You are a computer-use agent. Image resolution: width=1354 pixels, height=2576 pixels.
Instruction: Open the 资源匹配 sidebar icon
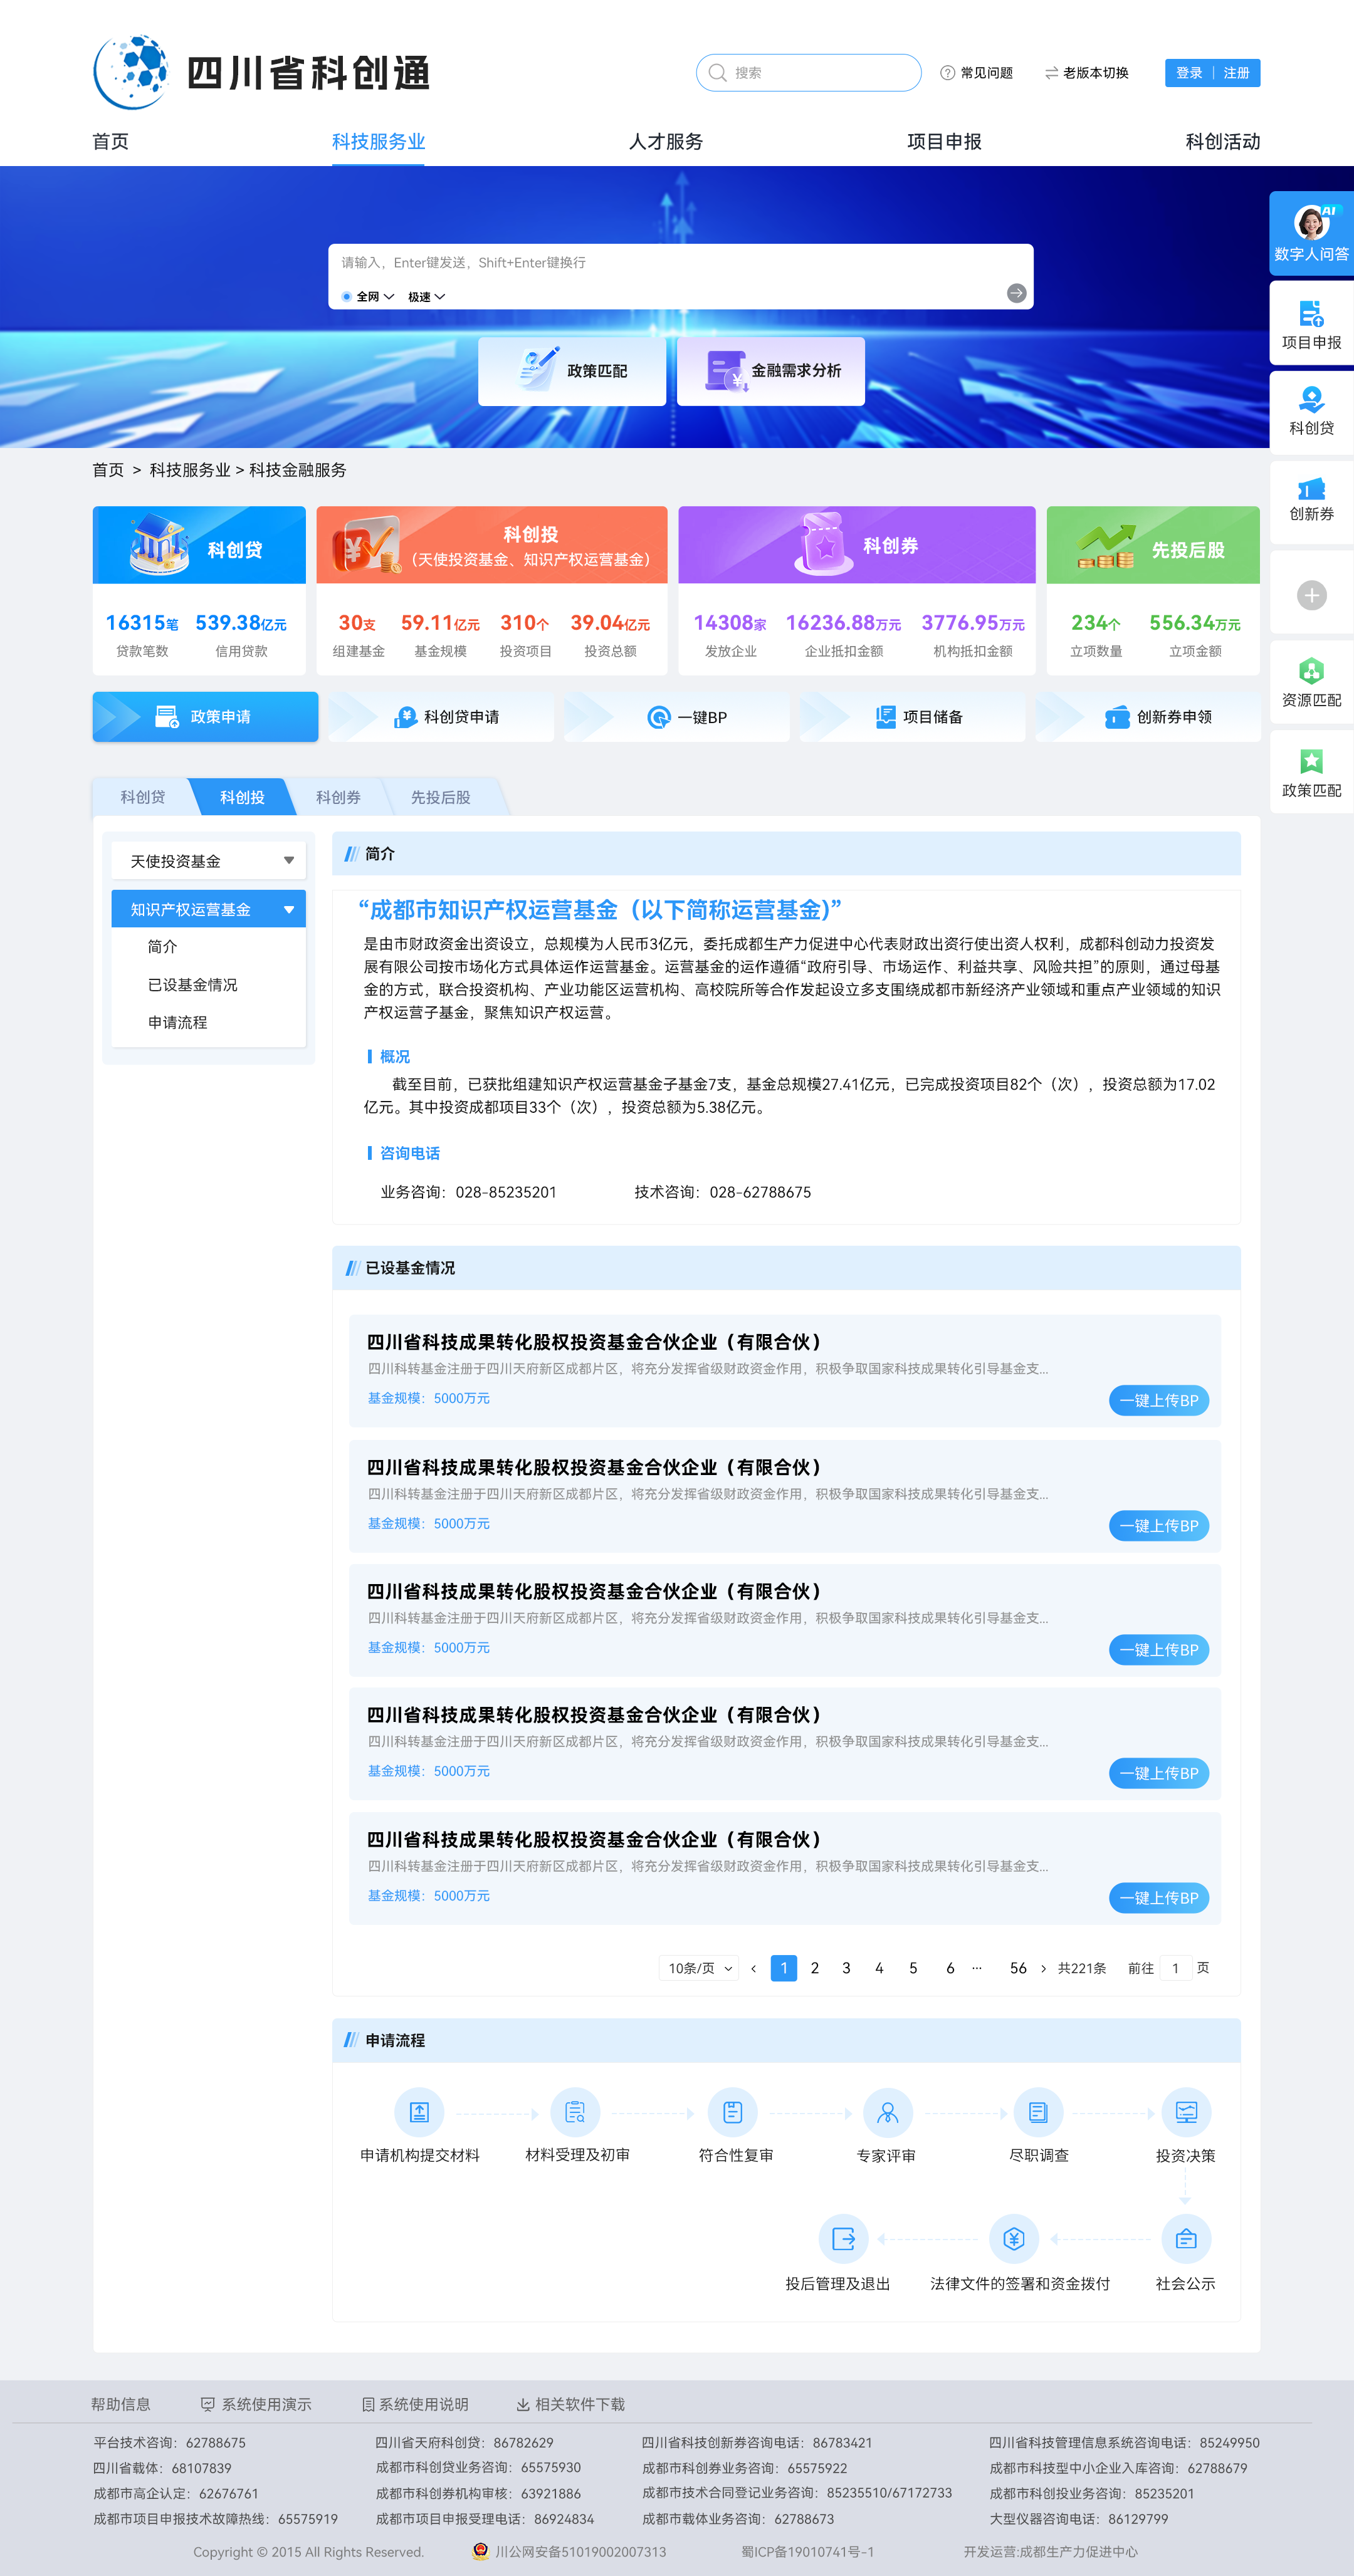pyautogui.click(x=1311, y=672)
